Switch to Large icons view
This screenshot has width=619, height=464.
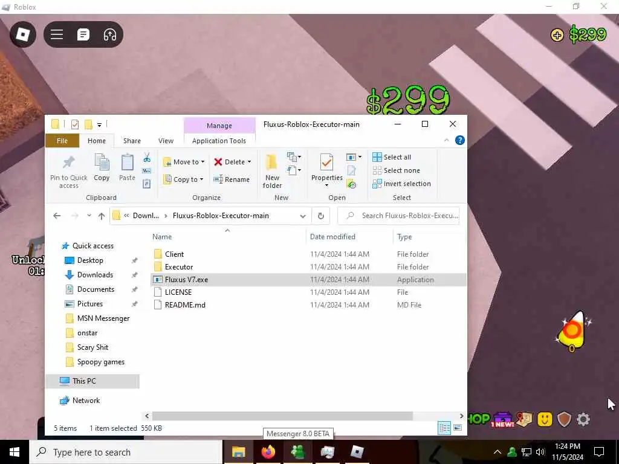pos(458,428)
